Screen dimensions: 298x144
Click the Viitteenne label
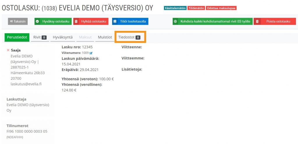[x=132, y=47]
